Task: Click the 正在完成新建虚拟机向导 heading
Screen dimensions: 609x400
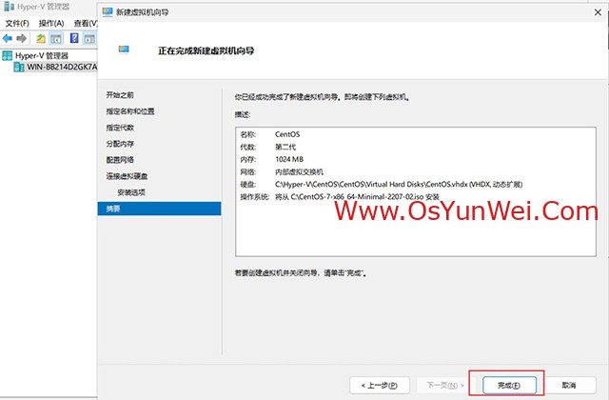Action: pyautogui.click(x=206, y=50)
